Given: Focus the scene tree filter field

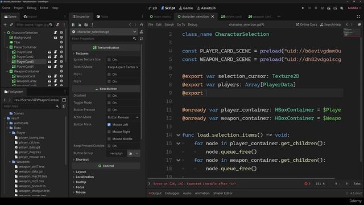Looking at the screenshot, I should point(34,24).
